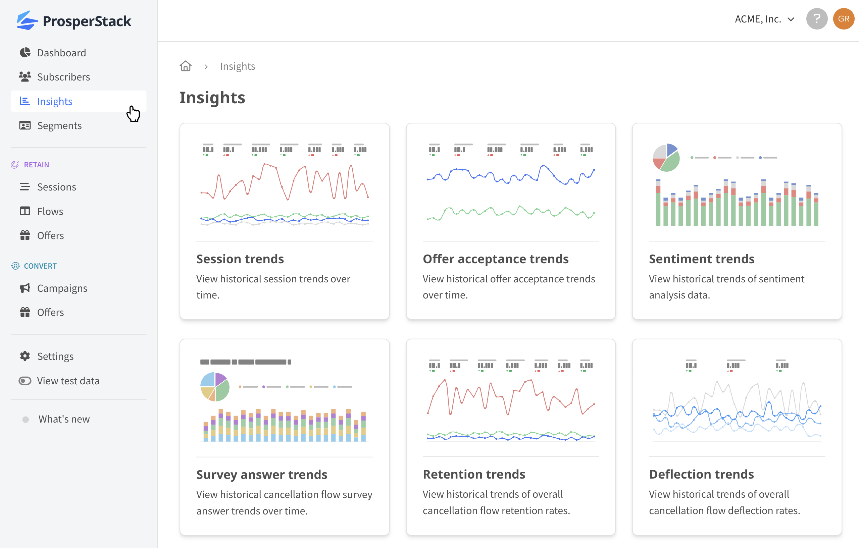This screenshot has height=548, width=859.
Task: Open the account menu via its chevron
Action: coord(791,19)
